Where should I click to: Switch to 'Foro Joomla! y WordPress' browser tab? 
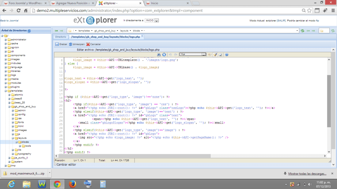(x=25, y=3)
